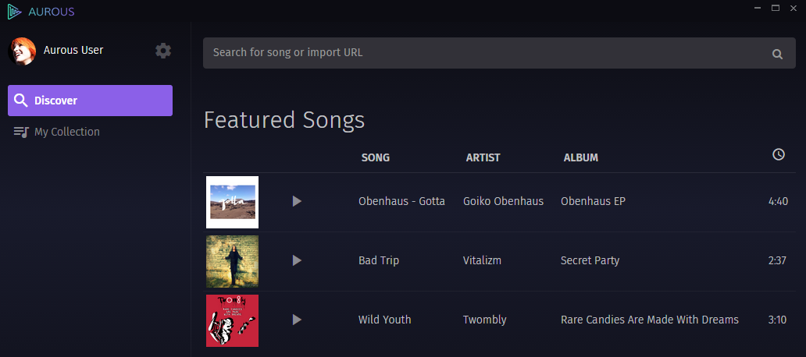Play the song Obenhaus - Gotta
Viewport: 806px width, 357px height.
297,201
